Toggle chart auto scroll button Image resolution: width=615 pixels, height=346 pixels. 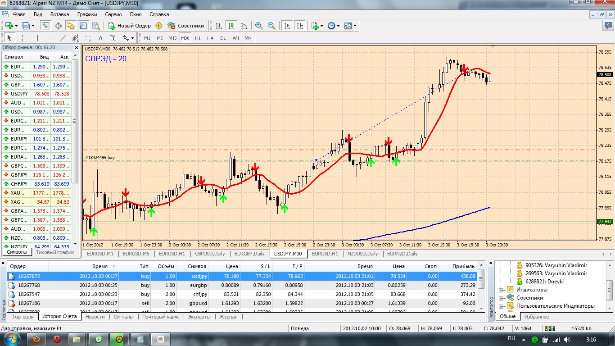click(287, 26)
